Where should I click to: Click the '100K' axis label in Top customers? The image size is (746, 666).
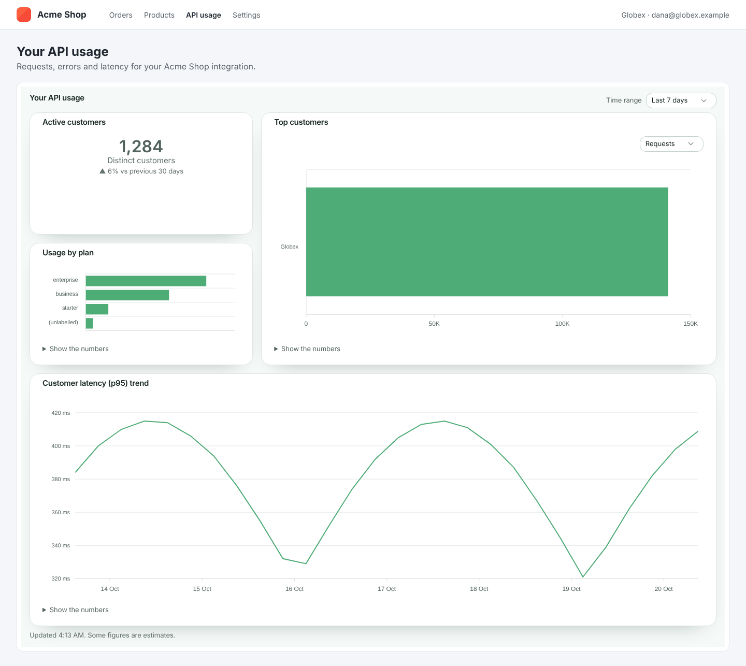[x=562, y=324]
